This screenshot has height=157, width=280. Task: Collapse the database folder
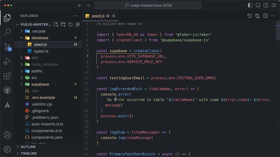tap(21, 38)
